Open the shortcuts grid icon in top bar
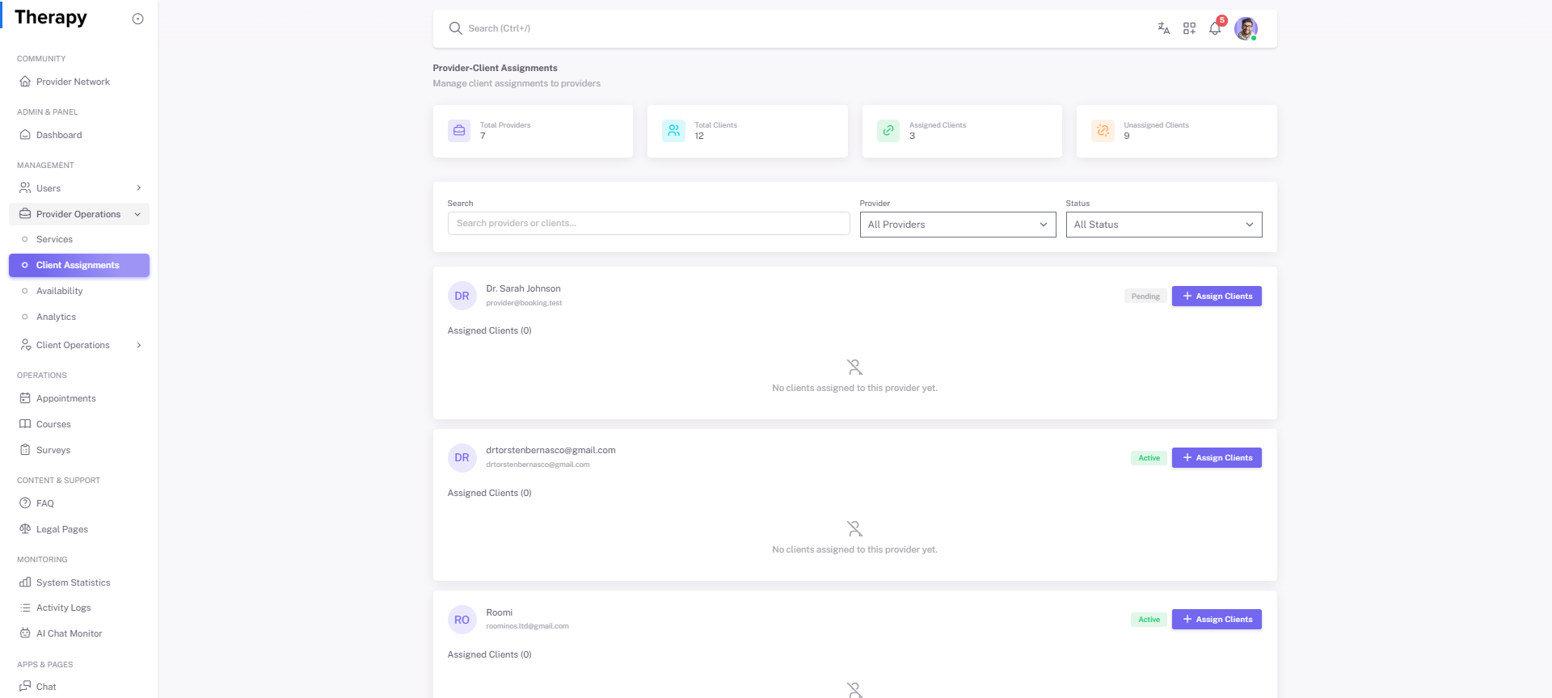This screenshot has height=698, width=1552. tap(1189, 28)
